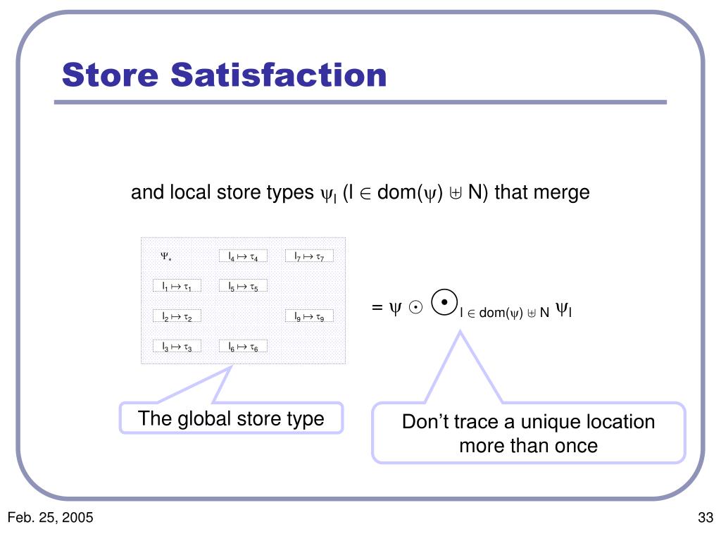
Task: Click 'The global store type' callout
Action: pos(231,418)
